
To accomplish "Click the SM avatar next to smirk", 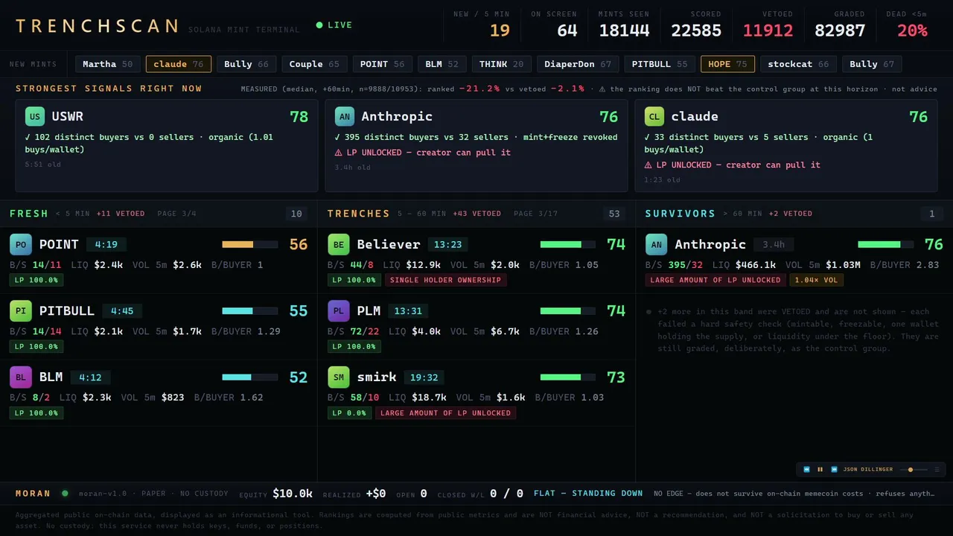I will click(339, 377).
